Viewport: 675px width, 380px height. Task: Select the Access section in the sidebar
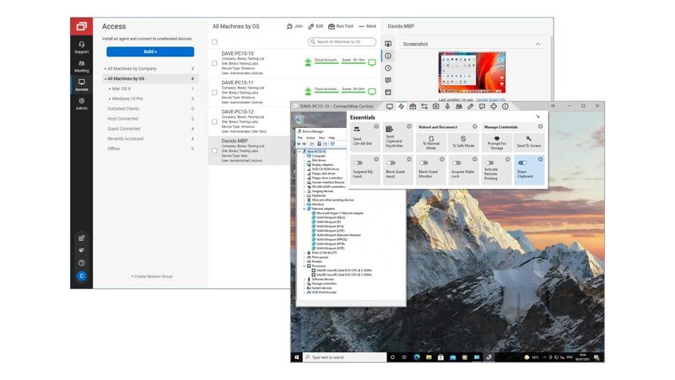point(81,85)
